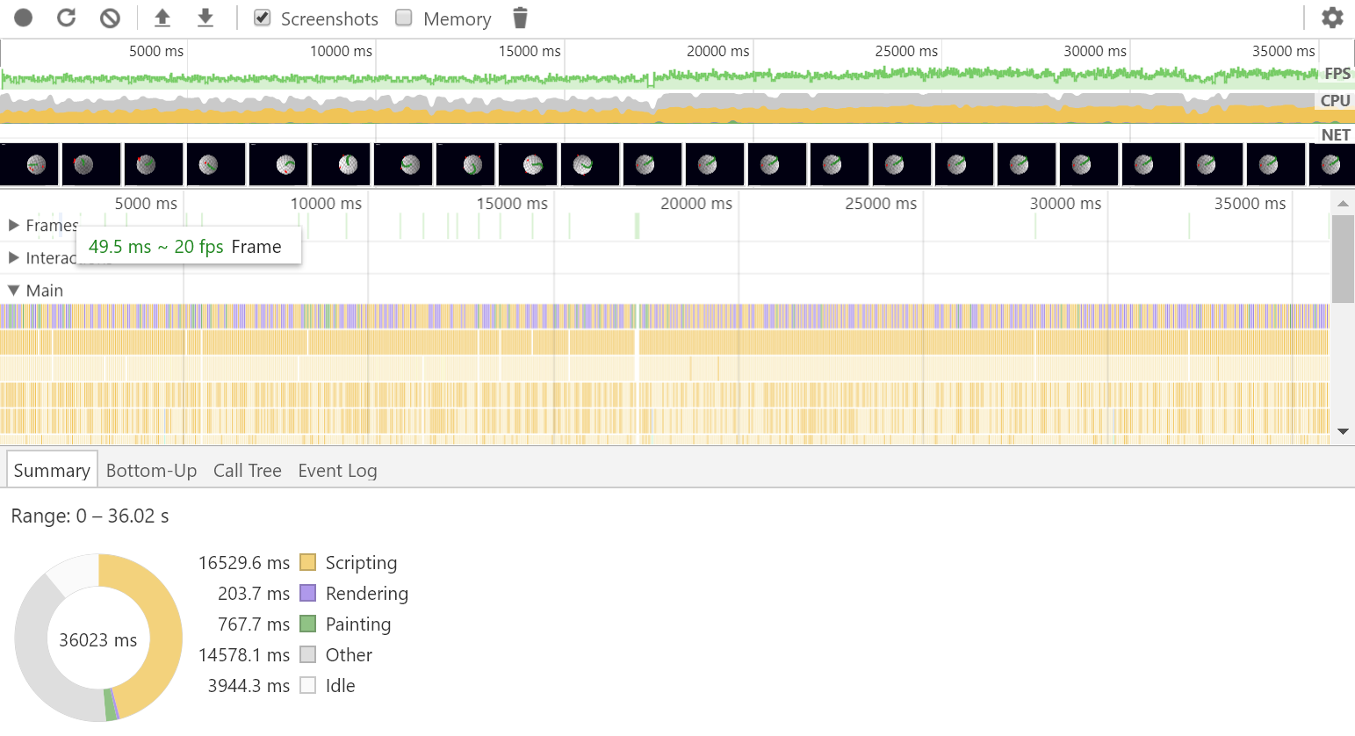This screenshot has width=1355, height=736.
Task: Click the 10000 ms marker in flame chart ruler
Action: [326, 203]
